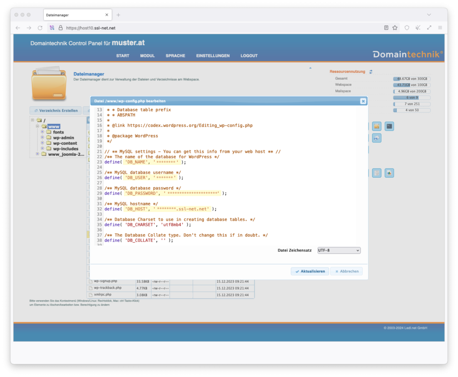Open the browser hamburger menu

440,28
